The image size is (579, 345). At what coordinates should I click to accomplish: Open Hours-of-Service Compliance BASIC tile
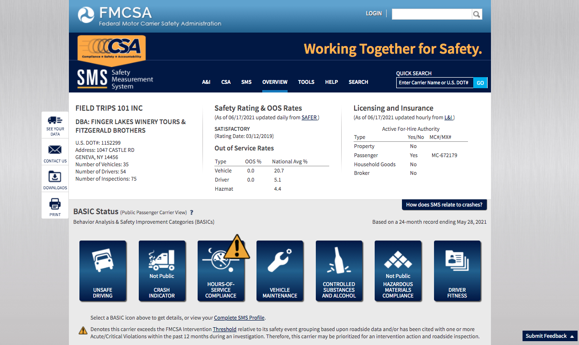221,271
